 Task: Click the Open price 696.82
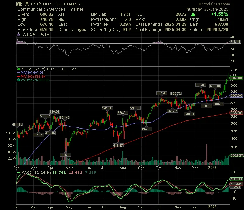pos(47,14)
